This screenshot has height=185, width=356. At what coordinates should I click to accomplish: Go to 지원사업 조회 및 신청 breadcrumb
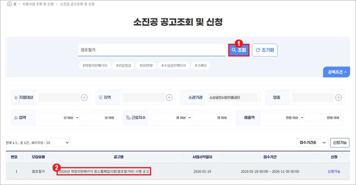tap(38, 4)
